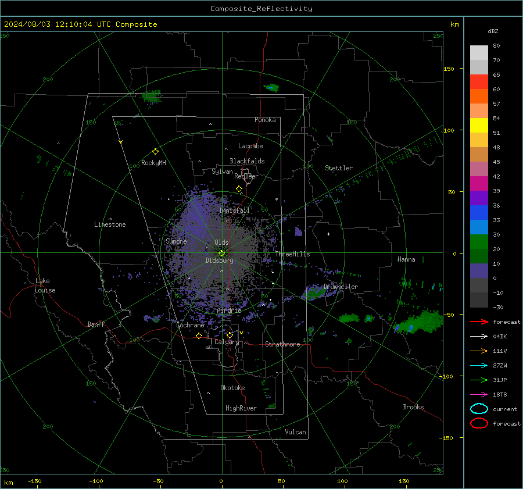Click the yellow diamond marker above RedDeer
The image size is (523, 489).
pos(239,189)
